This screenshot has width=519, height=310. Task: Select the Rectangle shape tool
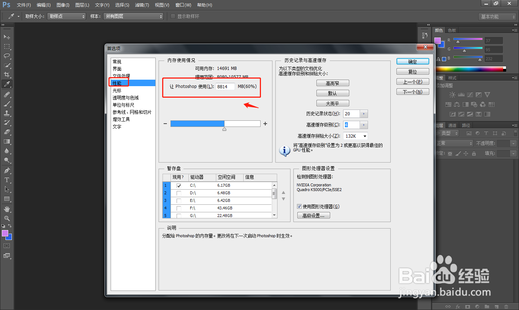click(7, 199)
